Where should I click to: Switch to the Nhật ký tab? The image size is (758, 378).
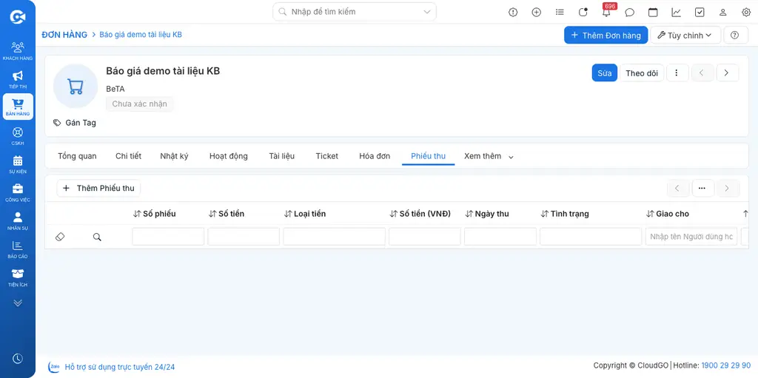coord(174,156)
